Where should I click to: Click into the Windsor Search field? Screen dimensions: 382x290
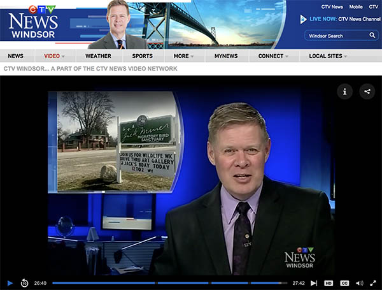coord(336,36)
